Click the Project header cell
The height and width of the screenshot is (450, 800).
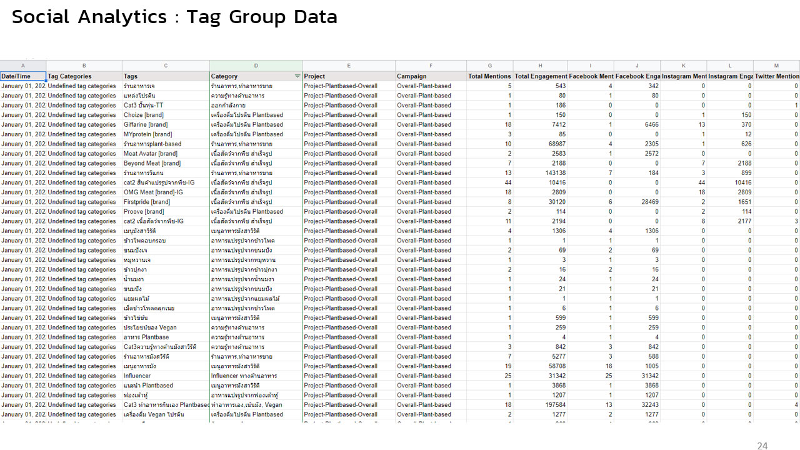(x=349, y=76)
